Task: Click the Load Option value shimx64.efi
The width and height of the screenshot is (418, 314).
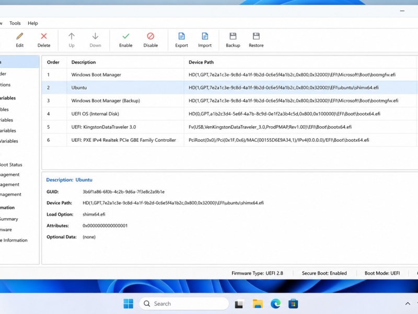Action: [94, 215]
